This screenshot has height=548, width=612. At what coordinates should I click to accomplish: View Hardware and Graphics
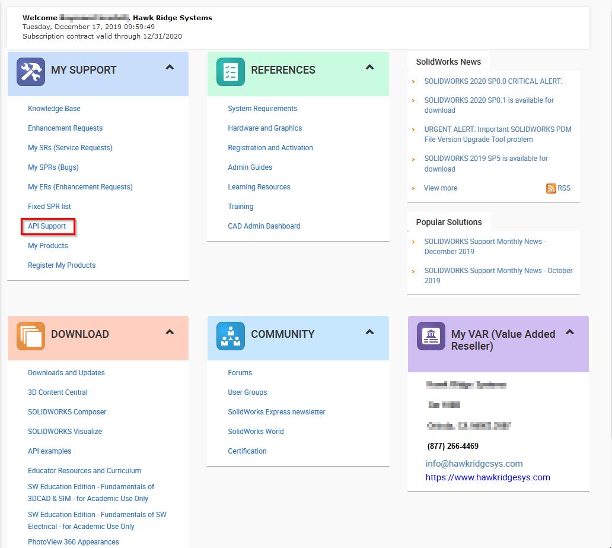click(265, 128)
